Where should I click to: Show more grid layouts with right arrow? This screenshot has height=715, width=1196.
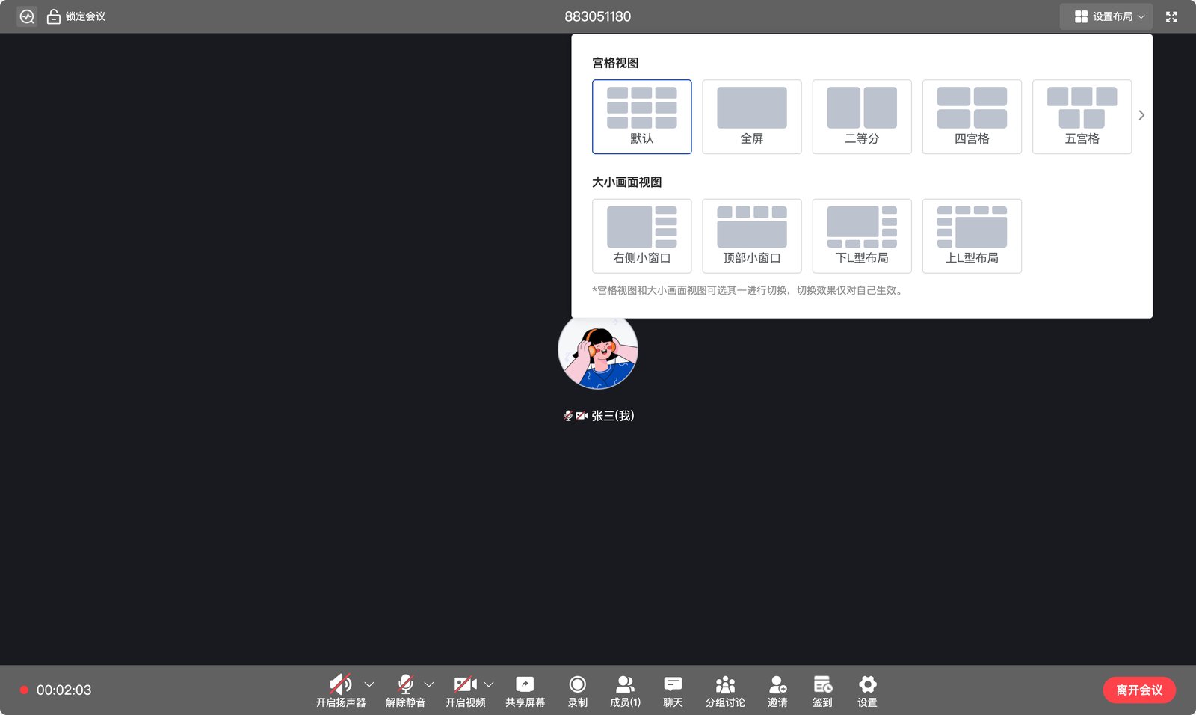tap(1141, 115)
